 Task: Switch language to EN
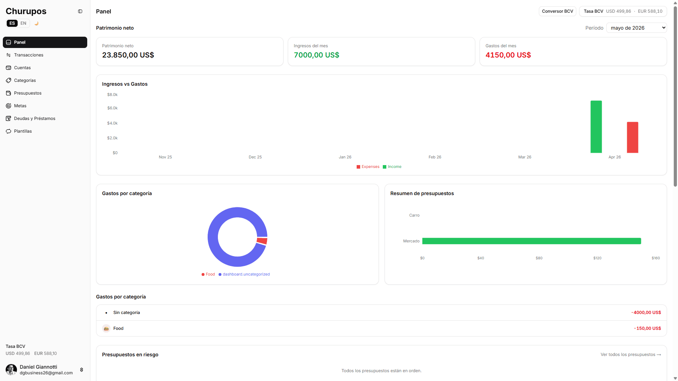coord(23,23)
